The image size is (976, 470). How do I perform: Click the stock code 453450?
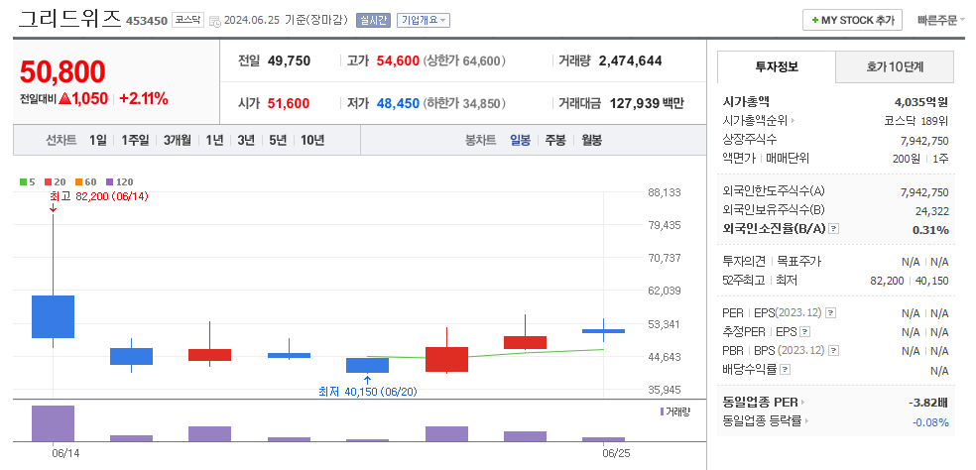point(146,21)
